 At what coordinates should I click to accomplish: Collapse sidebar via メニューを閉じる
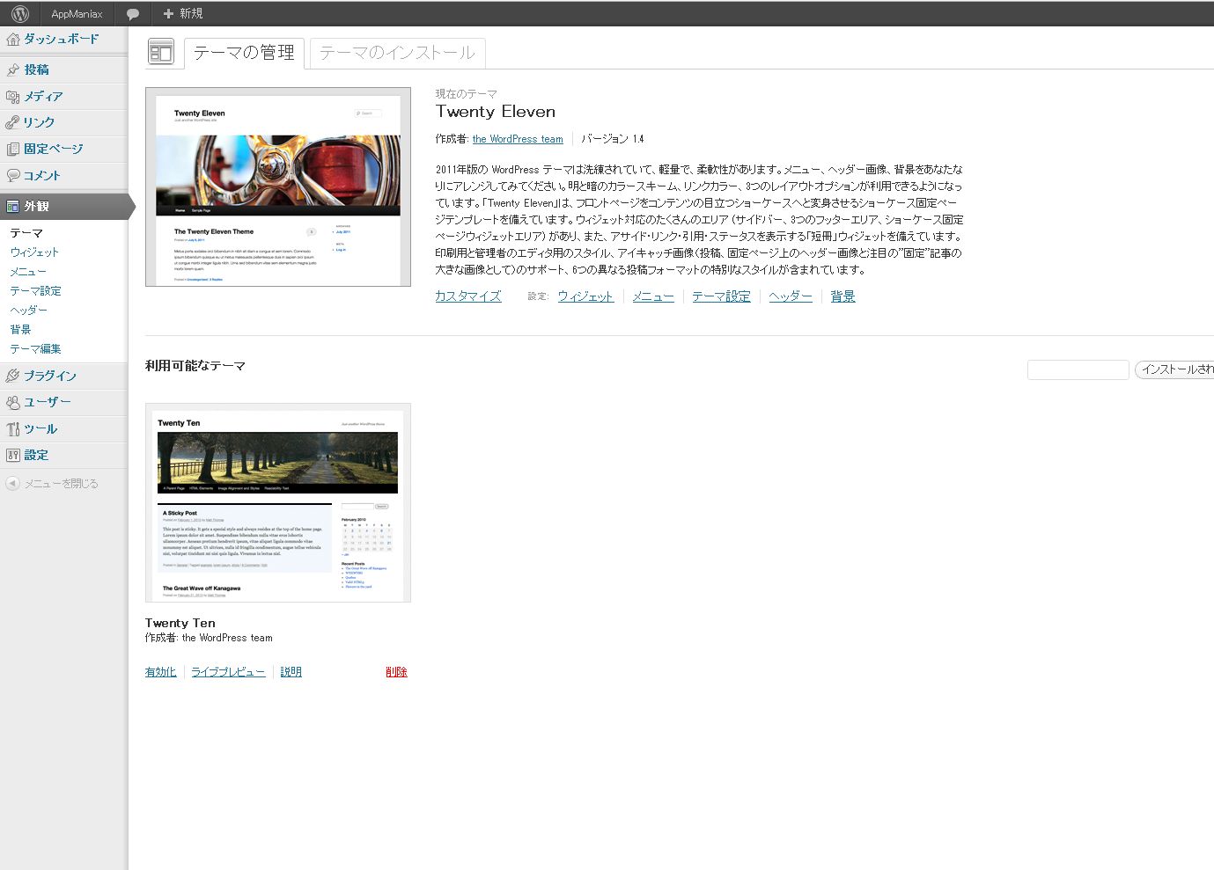pyautogui.click(x=61, y=484)
